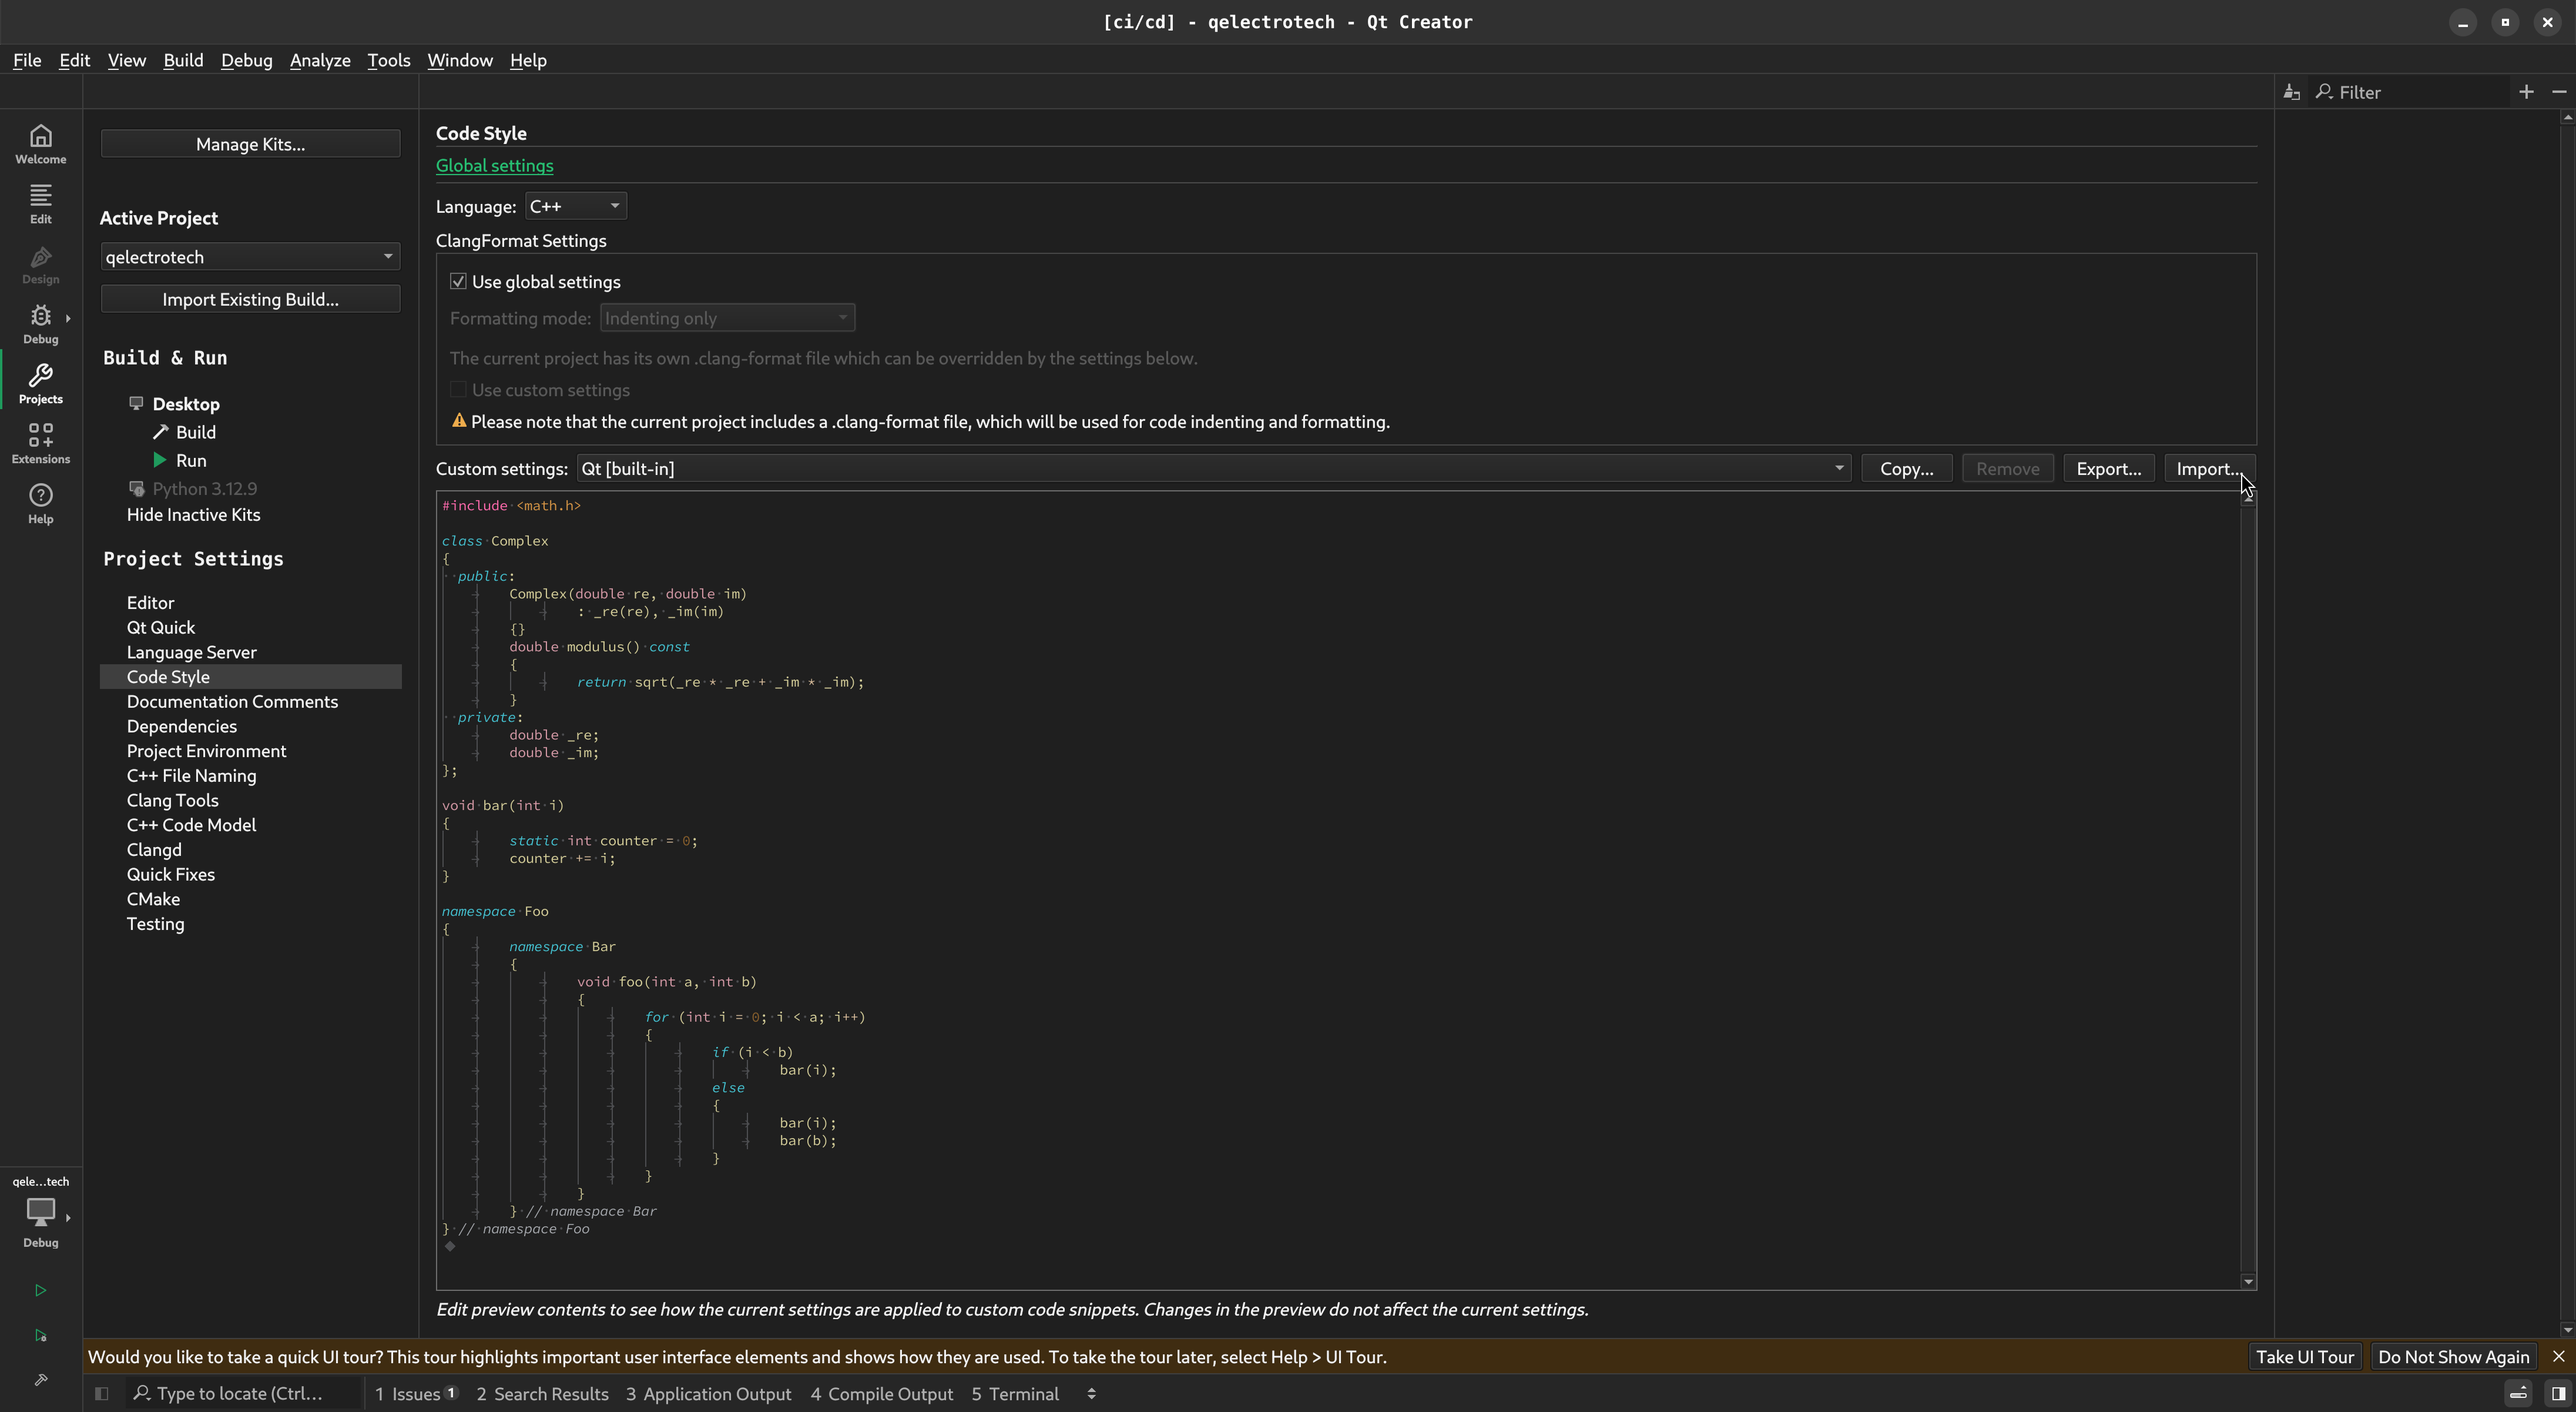Viewport: 2576px width, 1412px height.
Task: Click the minus icon beside Filter
Action: 2559,92
